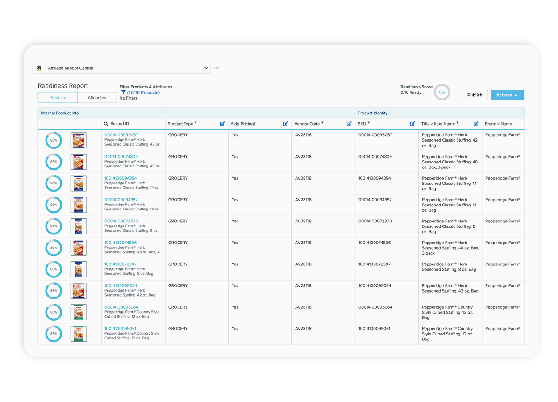Open product thumbnail for record 00014100095064
The width and height of the screenshot is (558, 402).
tap(79, 312)
